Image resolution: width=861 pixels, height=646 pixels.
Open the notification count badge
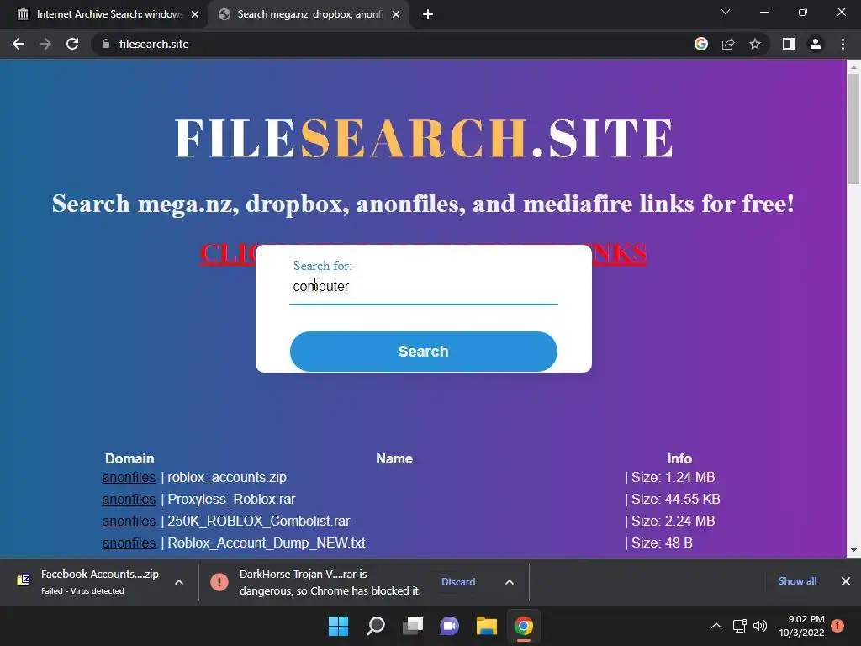[x=837, y=626]
